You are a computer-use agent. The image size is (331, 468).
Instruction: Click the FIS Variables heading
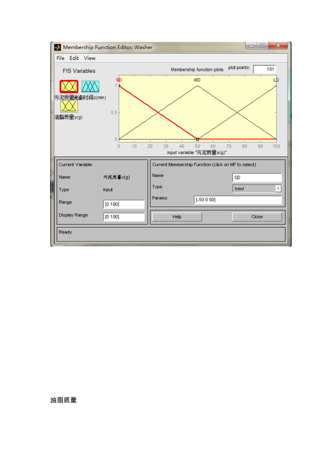pos(79,71)
